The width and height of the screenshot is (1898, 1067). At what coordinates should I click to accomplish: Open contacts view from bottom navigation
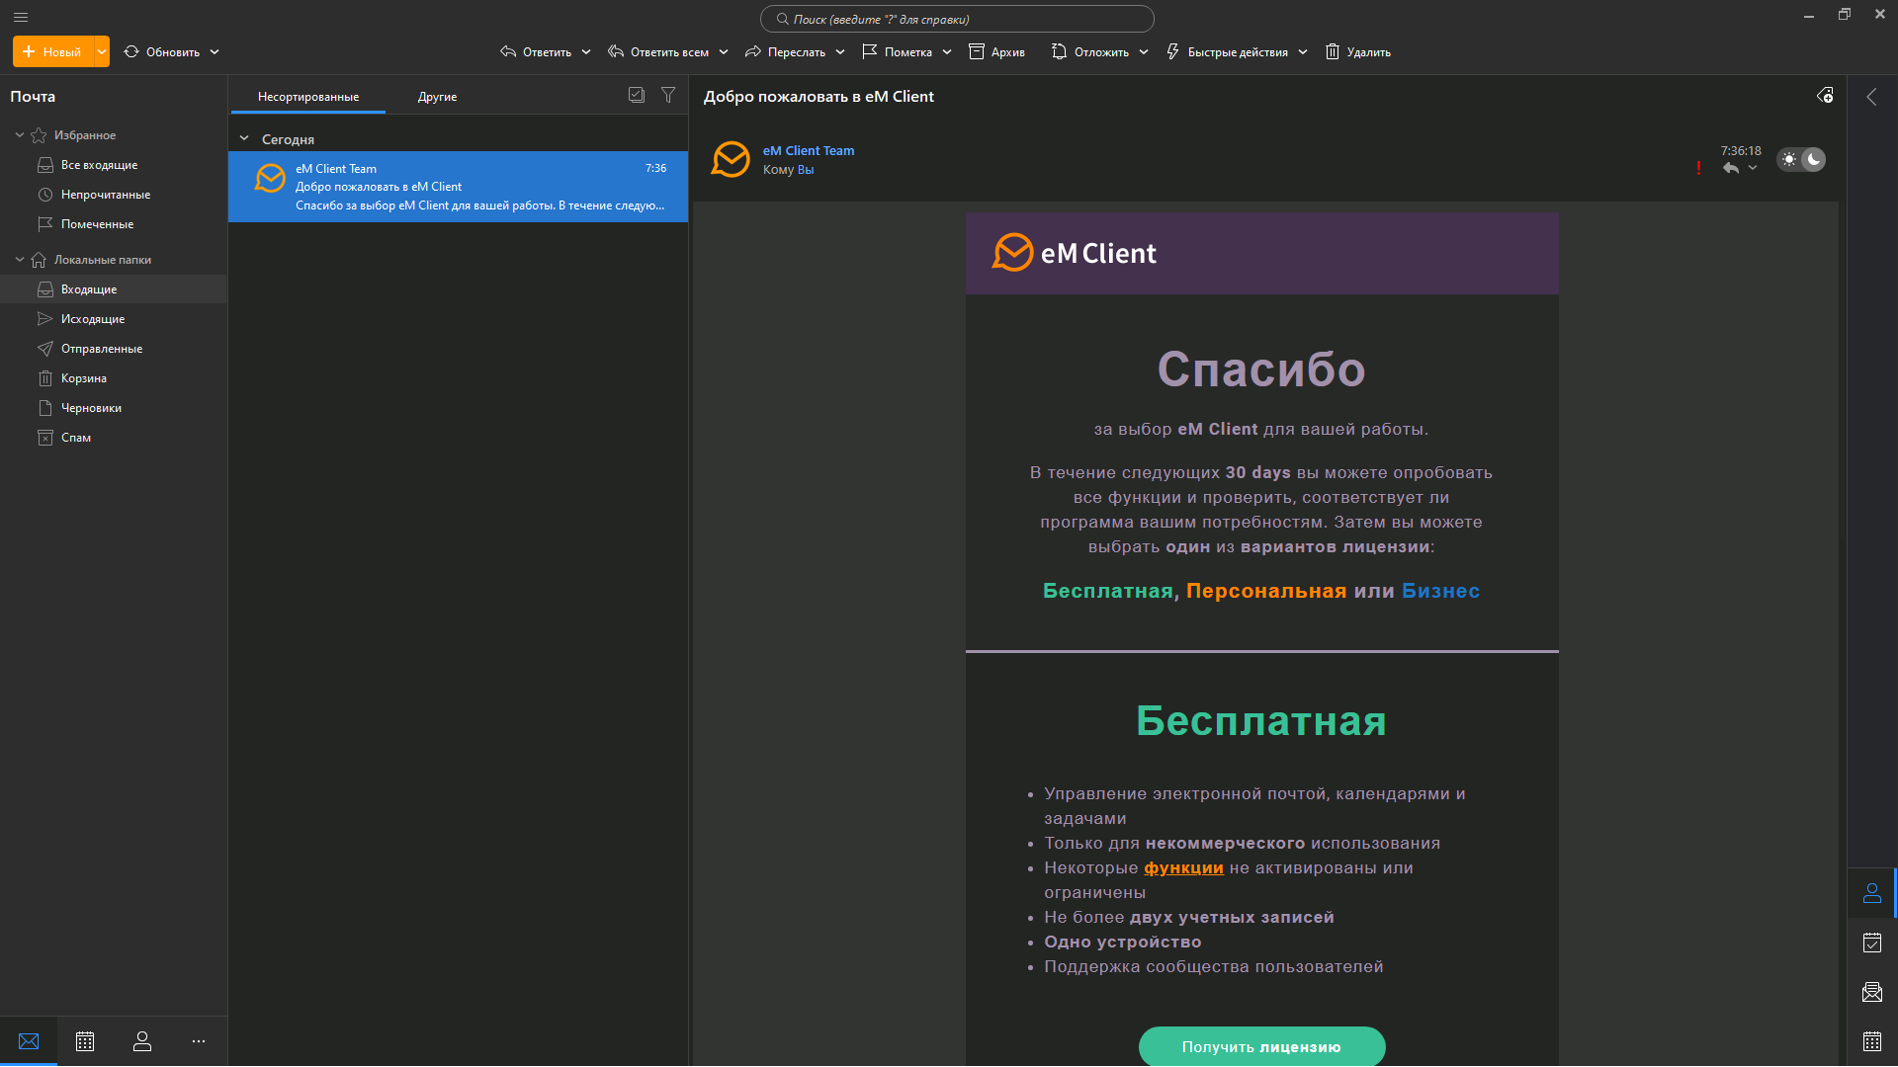click(x=142, y=1041)
